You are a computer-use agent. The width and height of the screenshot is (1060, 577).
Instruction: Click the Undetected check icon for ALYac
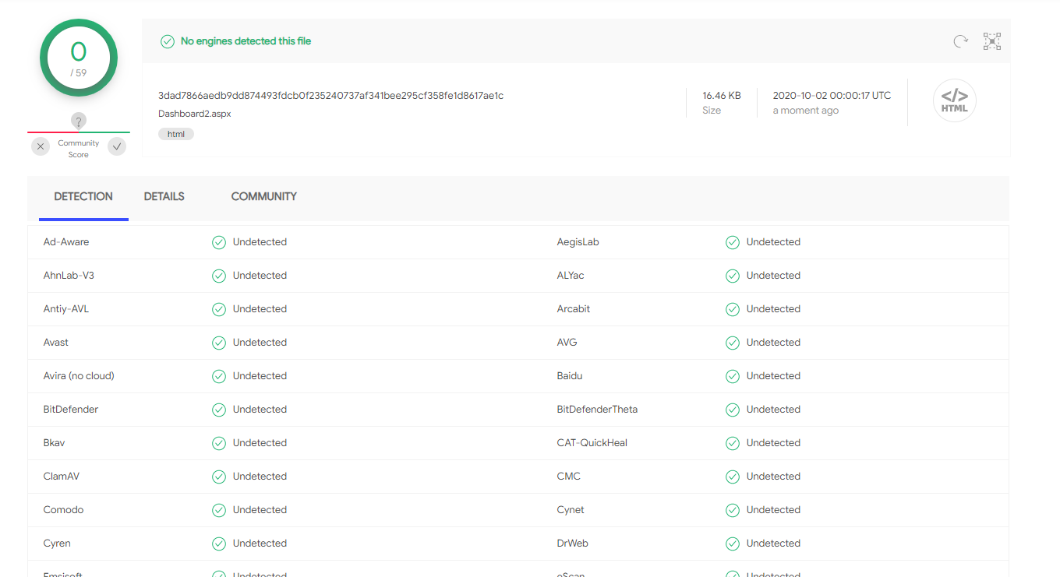click(733, 276)
